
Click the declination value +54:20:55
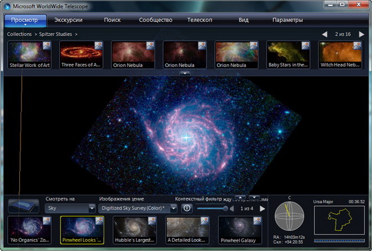coord(294,242)
